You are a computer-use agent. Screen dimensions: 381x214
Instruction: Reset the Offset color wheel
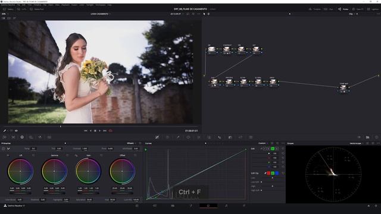tap(135, 155)
